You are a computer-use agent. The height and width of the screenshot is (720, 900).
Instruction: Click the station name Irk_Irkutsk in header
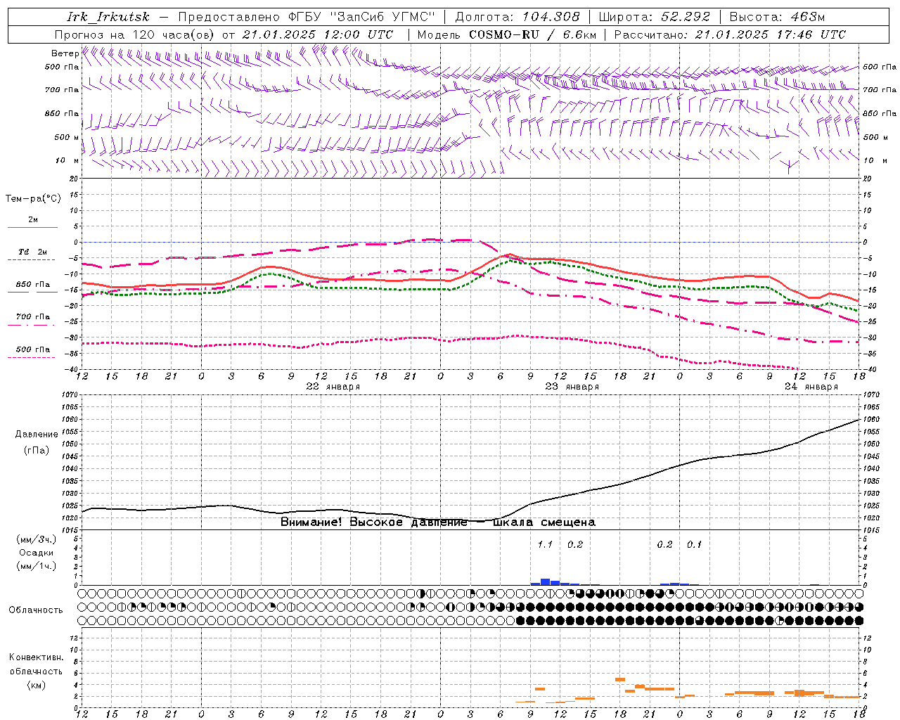pos(108,17)
